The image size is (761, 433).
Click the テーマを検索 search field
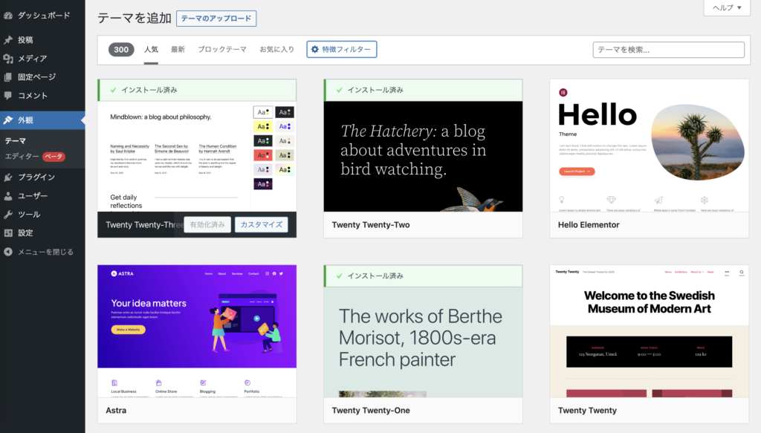(668, 50)
